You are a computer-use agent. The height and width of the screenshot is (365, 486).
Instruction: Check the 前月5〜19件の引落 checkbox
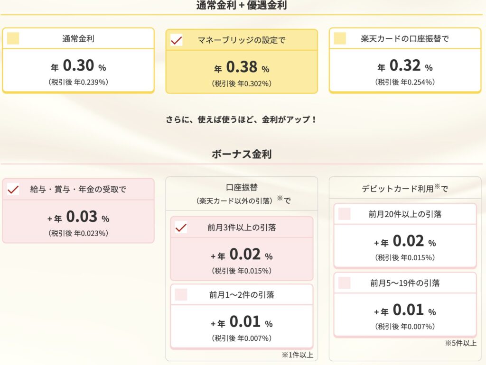344,283
